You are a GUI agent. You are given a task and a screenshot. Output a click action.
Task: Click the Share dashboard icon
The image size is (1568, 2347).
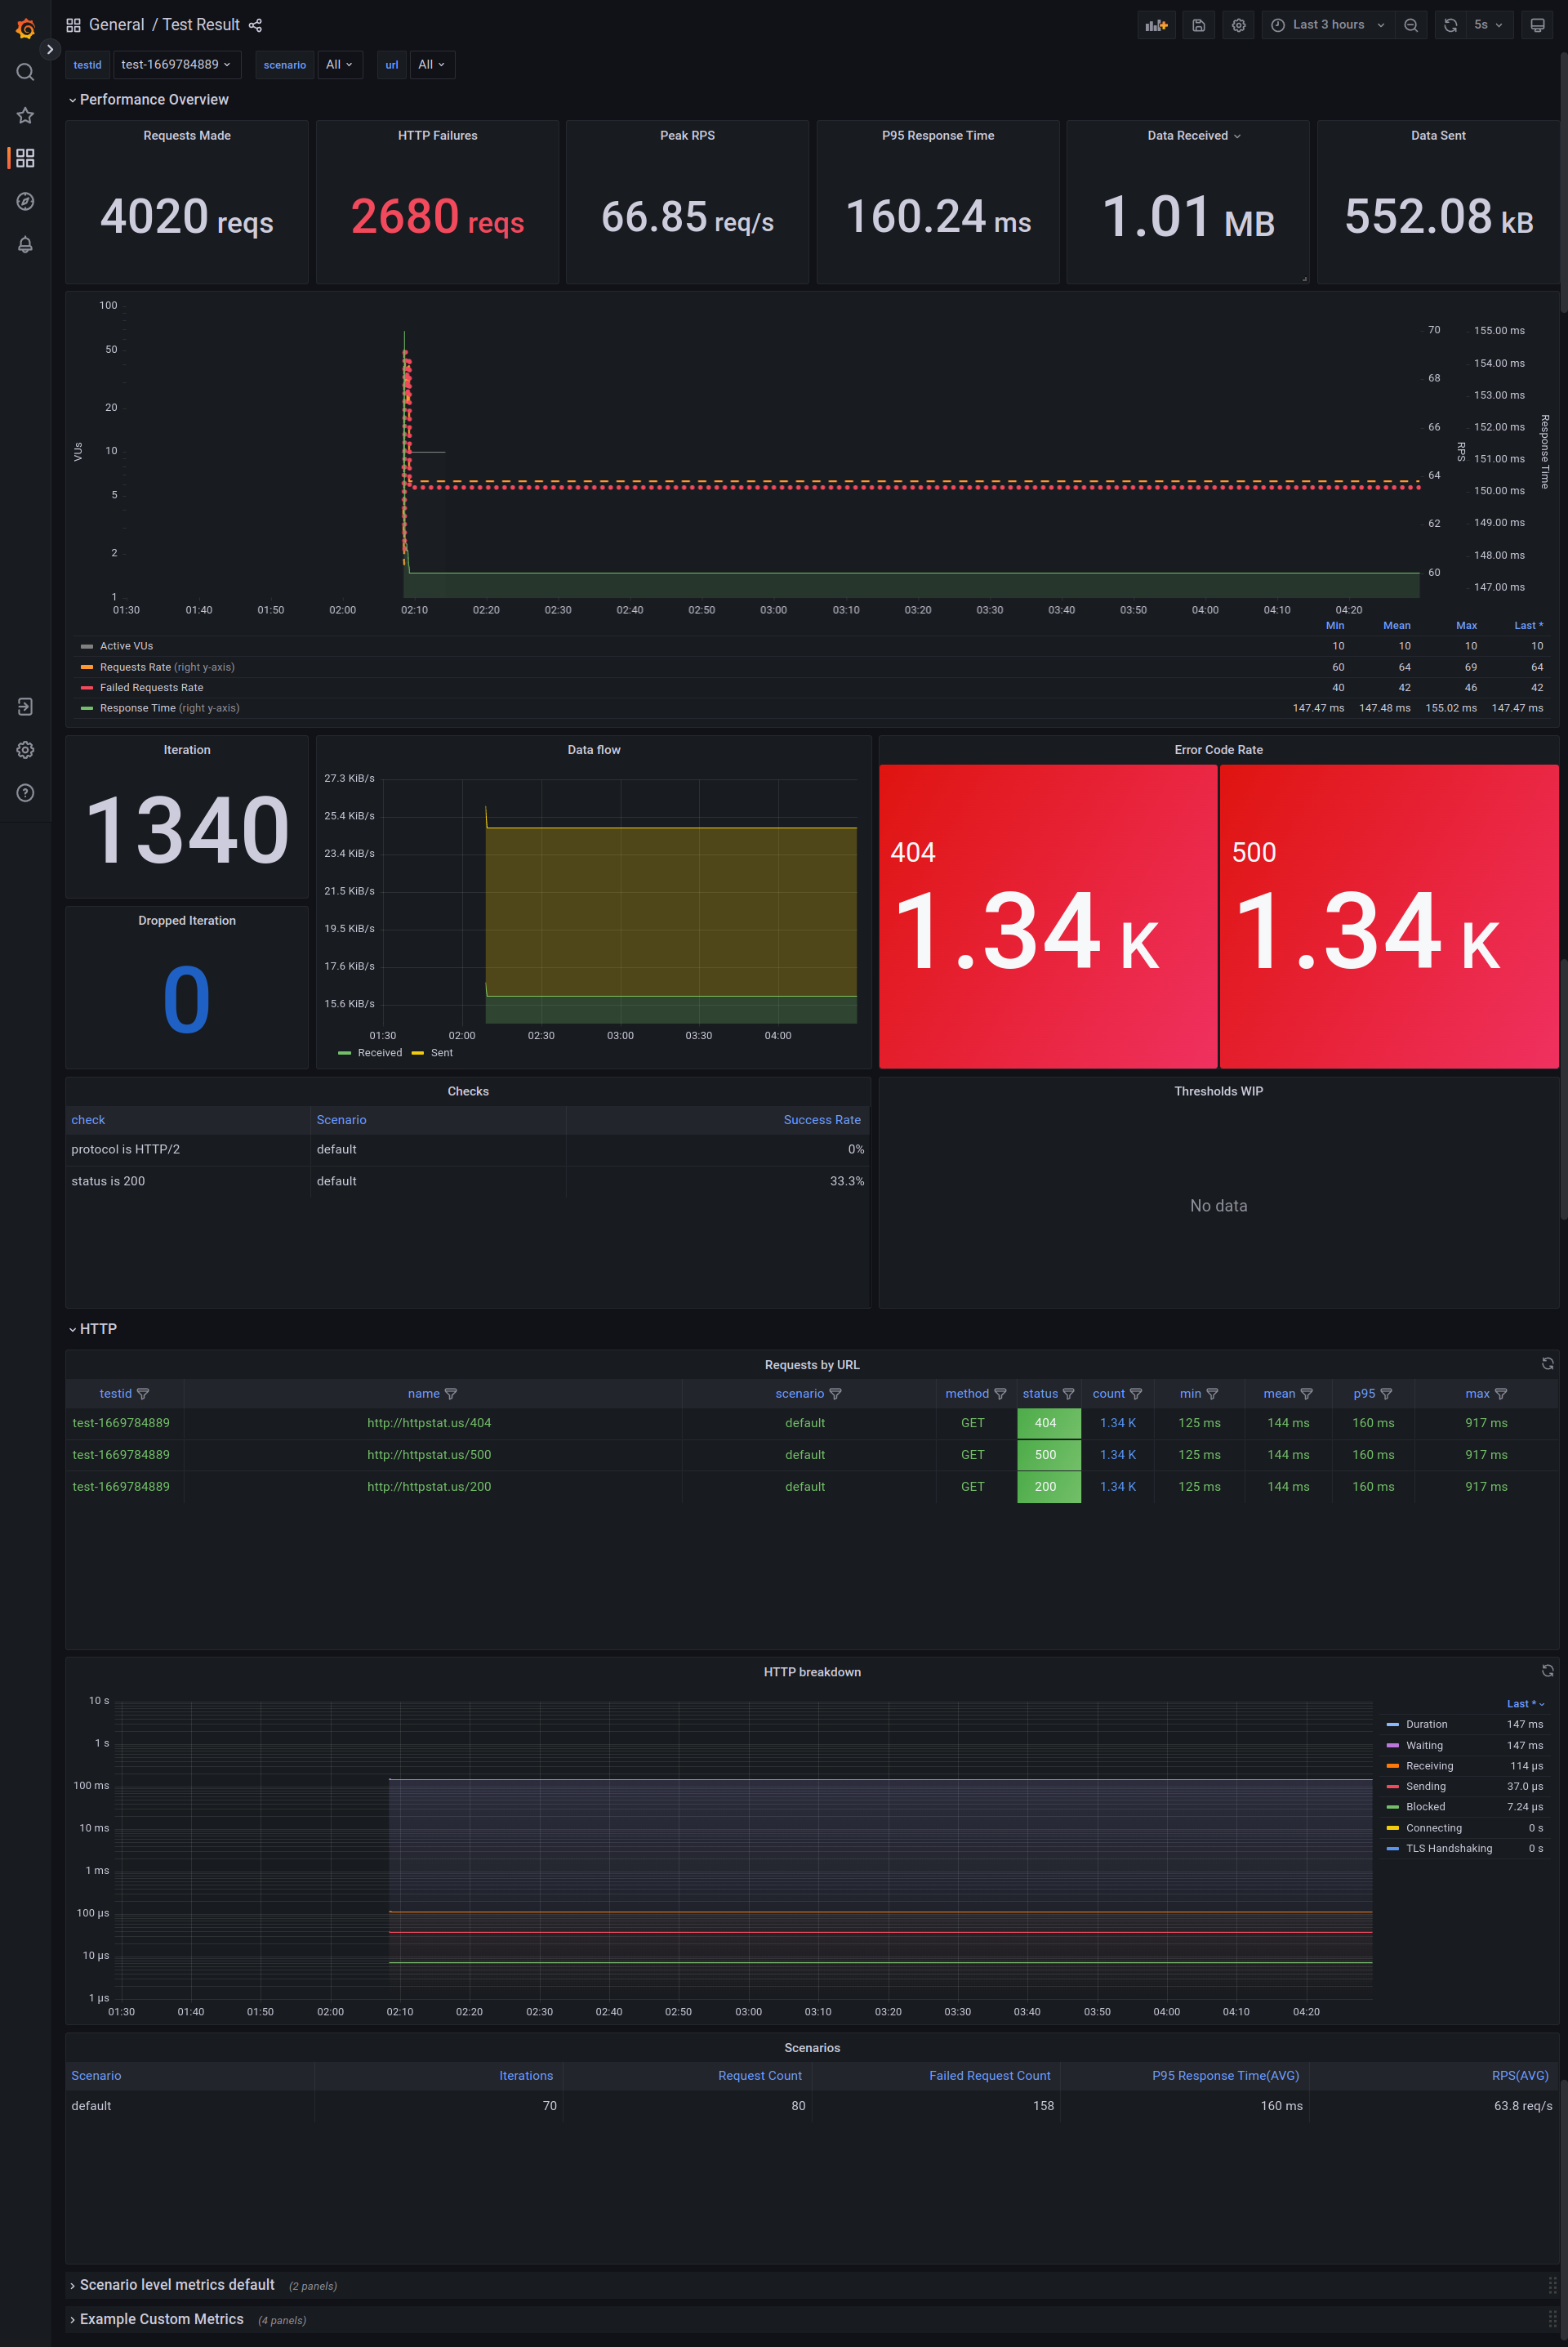point(256,25)
